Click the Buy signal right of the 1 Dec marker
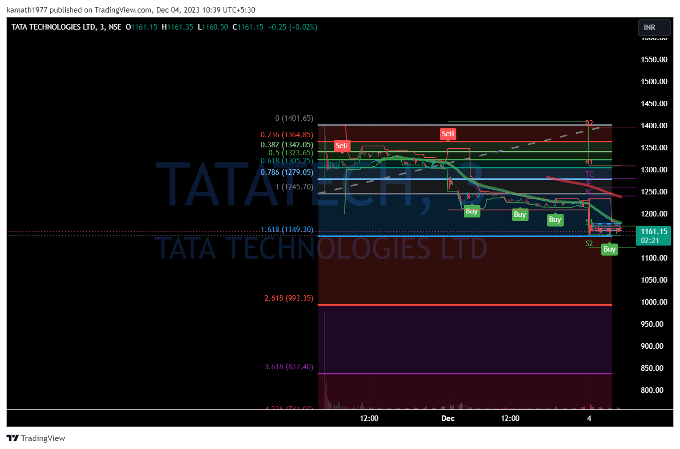The height and width of the screenshot is (449, 680). pyautogui.click(x=471, y=211)
